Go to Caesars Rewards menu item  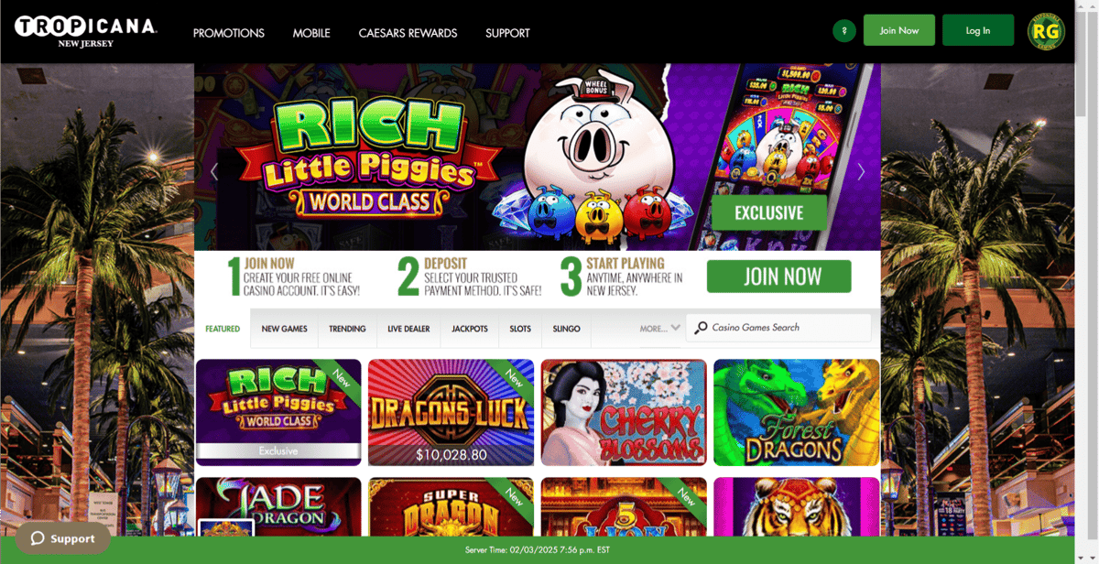[x=408, y=33]
